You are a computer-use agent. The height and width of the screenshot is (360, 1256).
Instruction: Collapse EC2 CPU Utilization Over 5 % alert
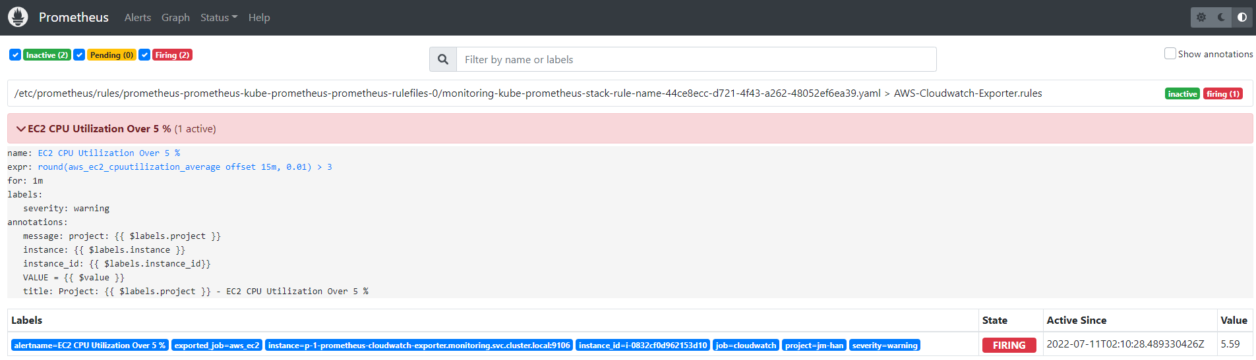[630, 128]
